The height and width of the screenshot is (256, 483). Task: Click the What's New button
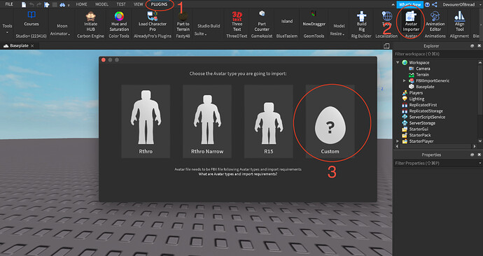click(x=410, y=5)
